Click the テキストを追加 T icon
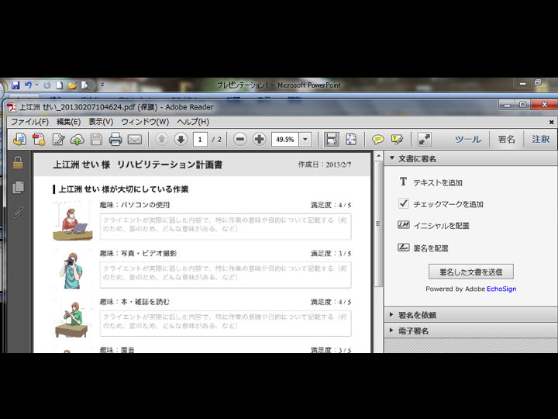This screenshot has height=419, width=558. click(403, 182)
